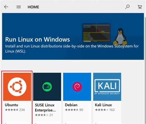Screen dimensions: 146x124
Task: Click the terminal screenshot in banner
Action: pyautogui.click(x=96, y=33)
